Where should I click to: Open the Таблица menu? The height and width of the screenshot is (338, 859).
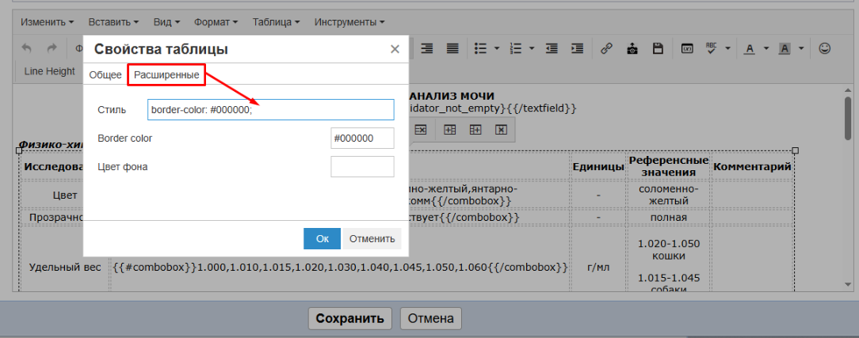click(x=276, y=21)
